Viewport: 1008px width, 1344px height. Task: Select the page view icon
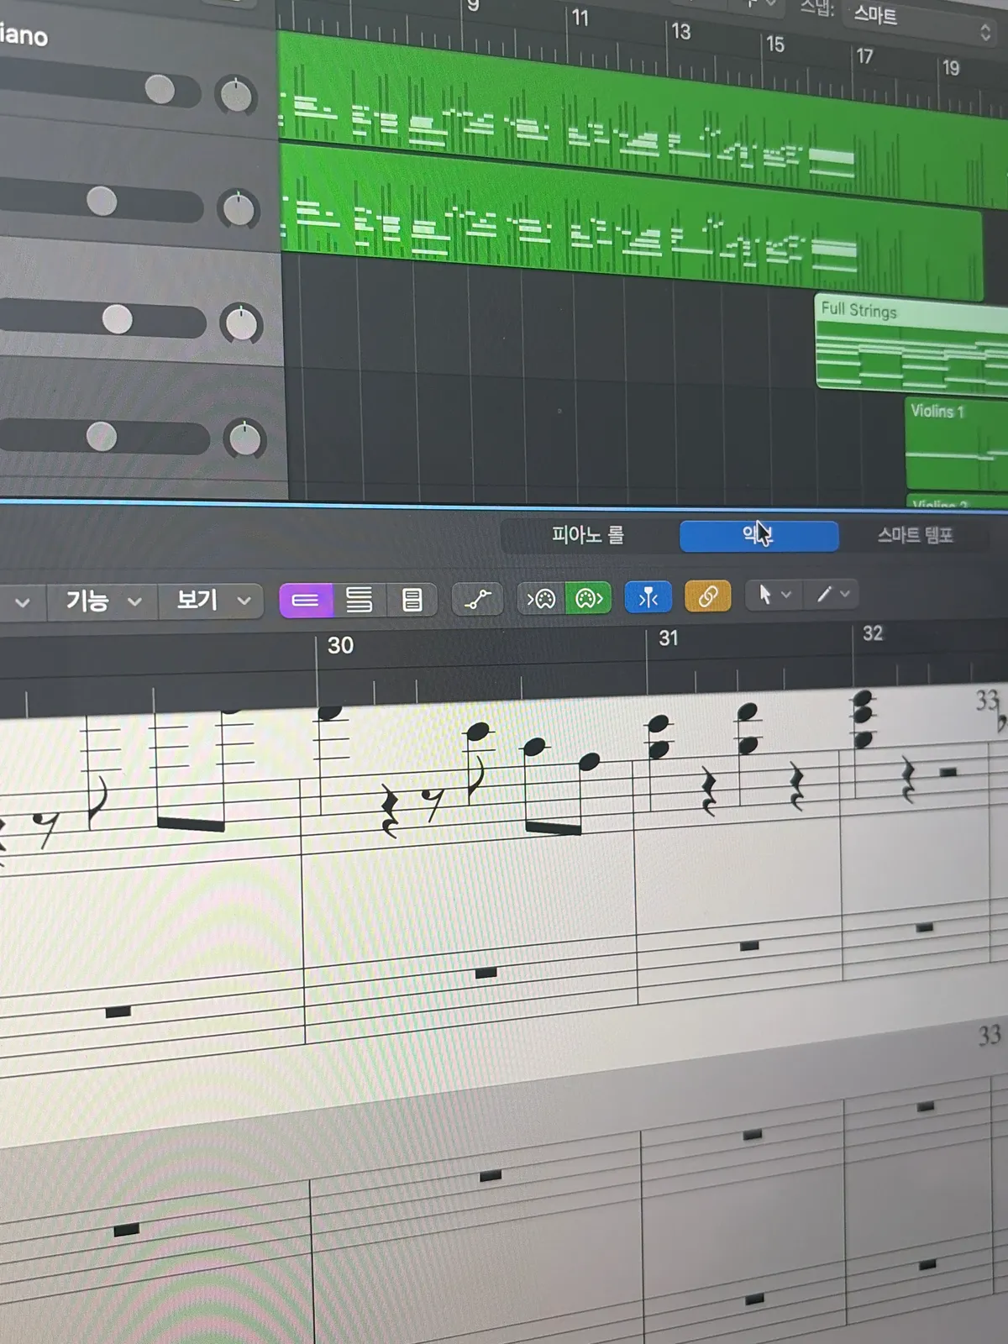(x=412, y=600)
